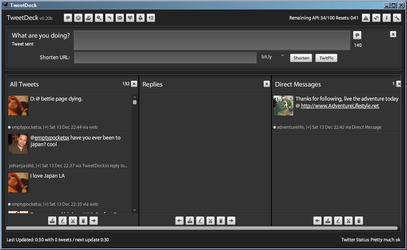Close the tweet compose panel
The height and width of the screenshot is (250, 407).
393,34
